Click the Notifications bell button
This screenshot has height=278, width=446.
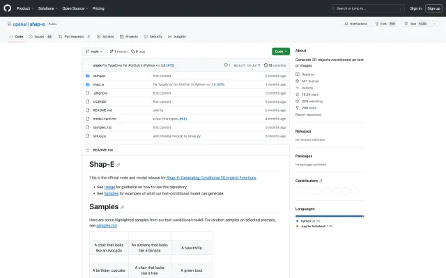pos(356,24)
